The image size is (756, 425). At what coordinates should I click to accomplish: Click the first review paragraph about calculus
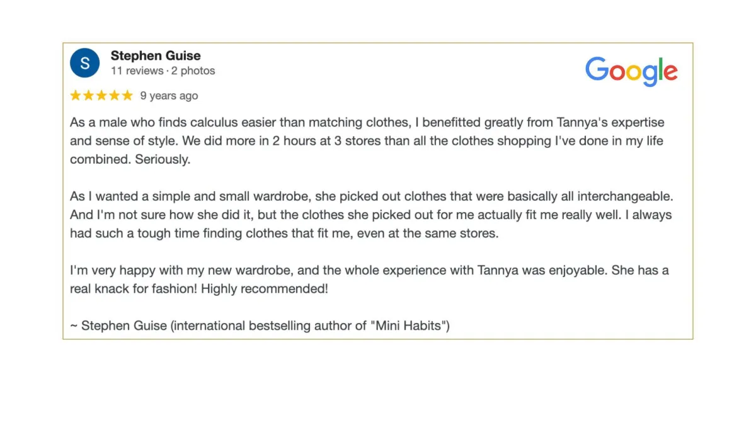click(x=367, y=141)
